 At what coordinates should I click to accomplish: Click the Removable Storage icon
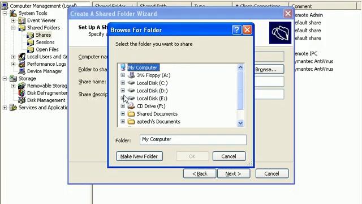click(x=21, y=86)
